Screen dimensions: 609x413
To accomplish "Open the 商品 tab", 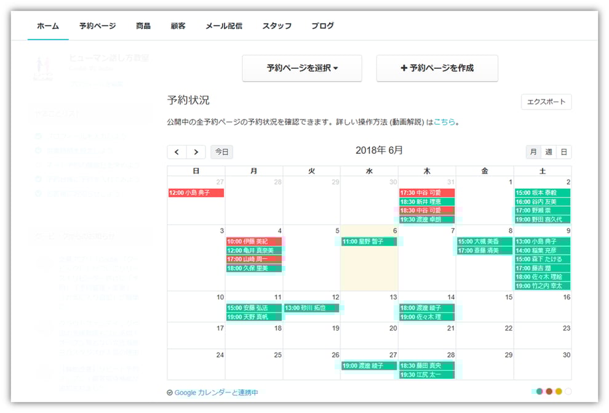I will click(x=143, y=26).
